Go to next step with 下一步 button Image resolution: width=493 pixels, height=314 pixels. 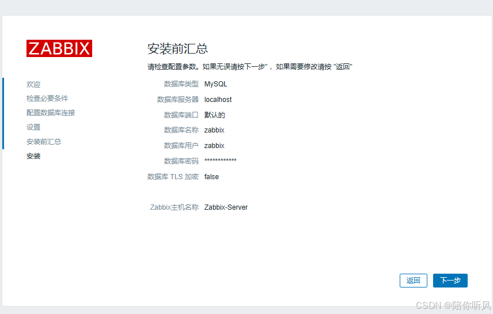(x=450, y=281)
